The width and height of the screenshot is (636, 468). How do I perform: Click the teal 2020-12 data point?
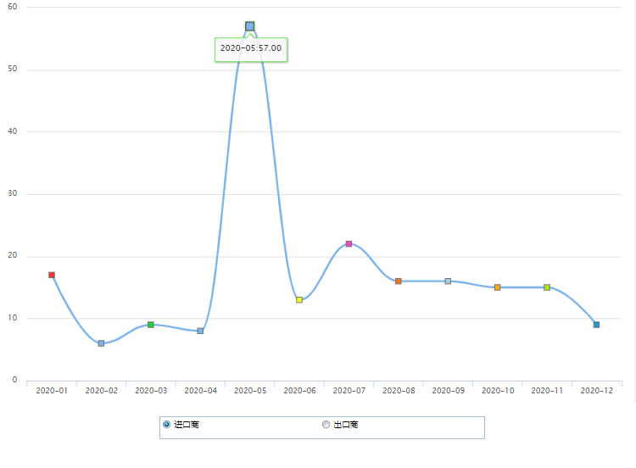click(x=596, y=325)
